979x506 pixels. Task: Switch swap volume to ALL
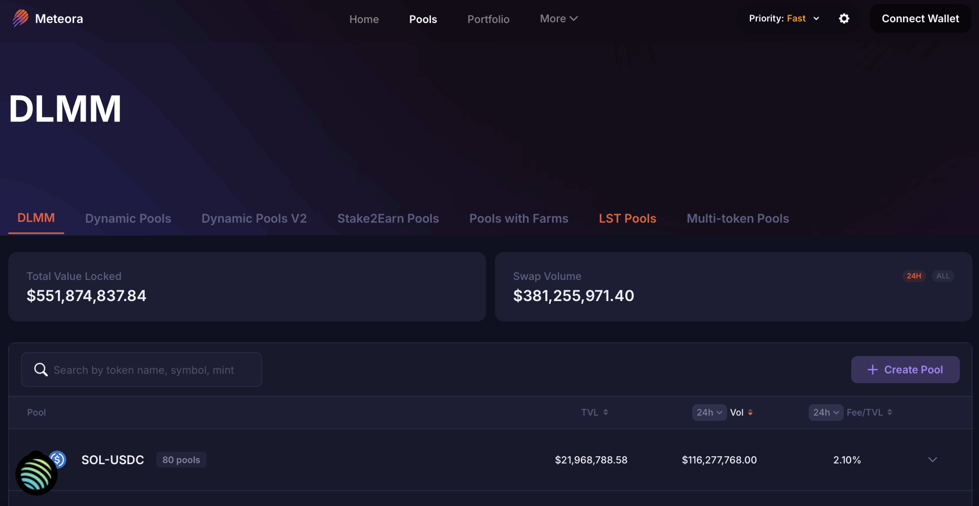[943, 276]
